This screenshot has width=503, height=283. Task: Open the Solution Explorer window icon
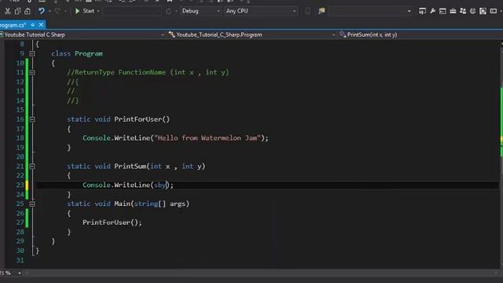tap(423, 11)
